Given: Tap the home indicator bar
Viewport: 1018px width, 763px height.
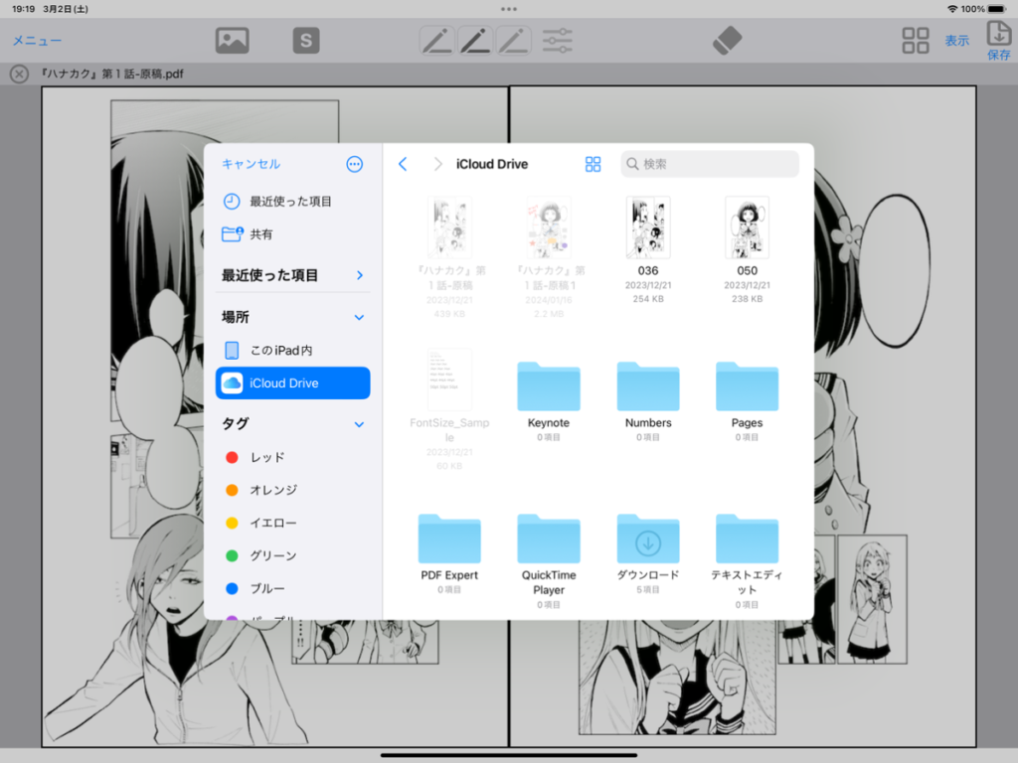Looking at the screenshot, I should pos(509,755).
